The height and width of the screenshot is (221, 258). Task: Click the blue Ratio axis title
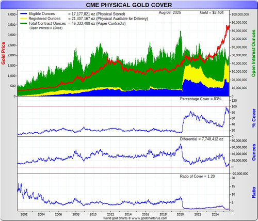(254, 193)
